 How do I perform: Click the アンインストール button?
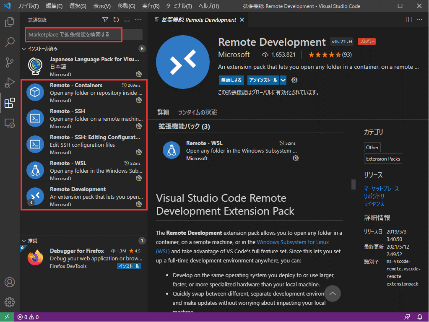[x=263, y=80]
